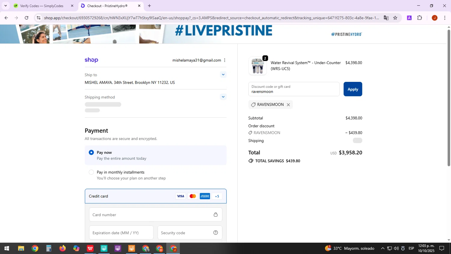Close the Checkout tab
Viewport: 451px width, 254px height.
pyautogui.click(x=139, y=6)
